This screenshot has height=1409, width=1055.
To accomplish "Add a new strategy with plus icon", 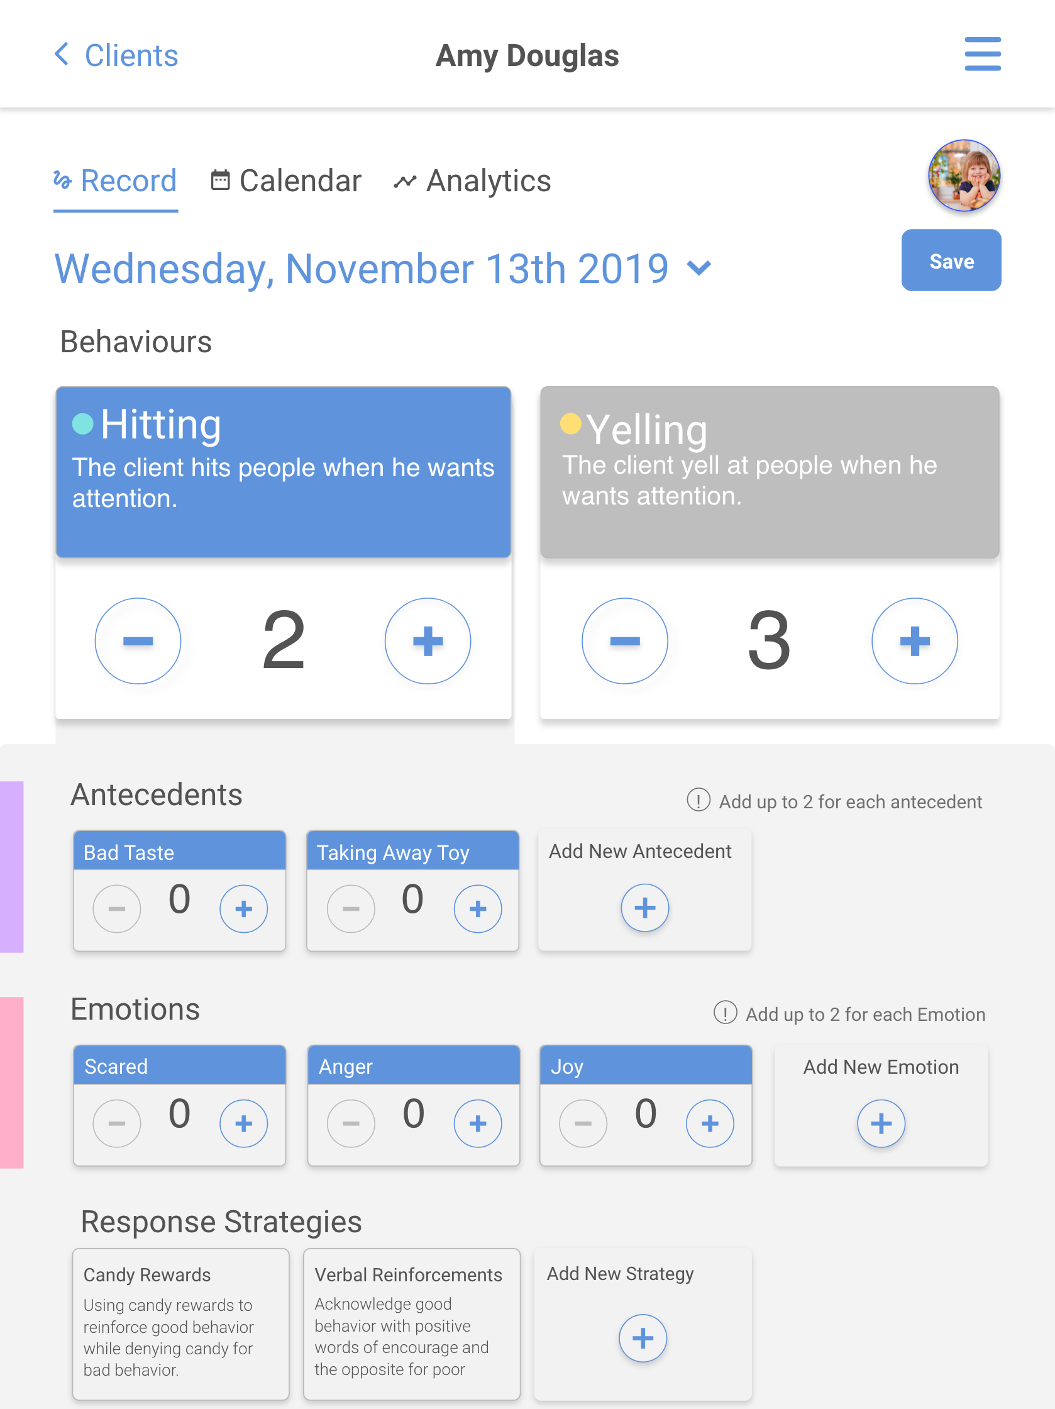I will [x=643, y=1338].
